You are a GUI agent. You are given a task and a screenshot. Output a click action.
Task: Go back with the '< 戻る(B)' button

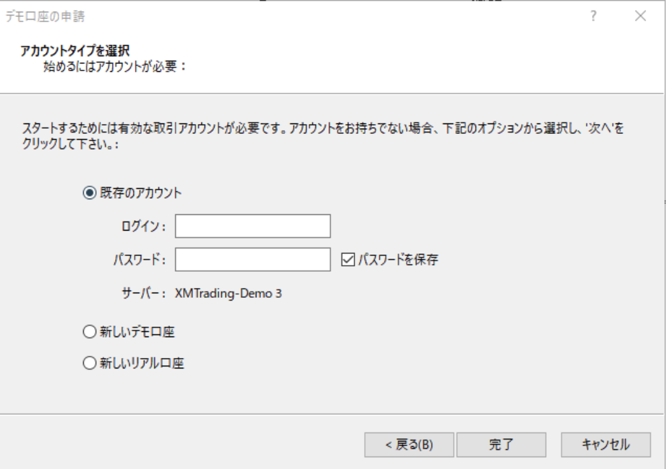pos(409,445)
